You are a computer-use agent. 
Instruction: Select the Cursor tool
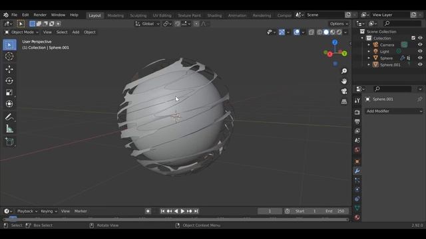(9, 56)
